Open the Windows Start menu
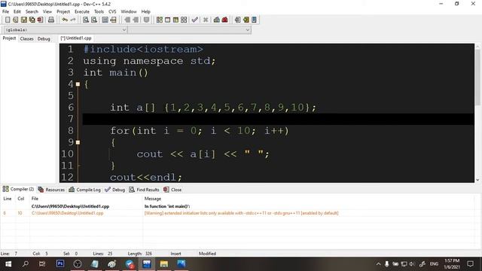The height and width of the screenshot is (271, 482). 8,264
